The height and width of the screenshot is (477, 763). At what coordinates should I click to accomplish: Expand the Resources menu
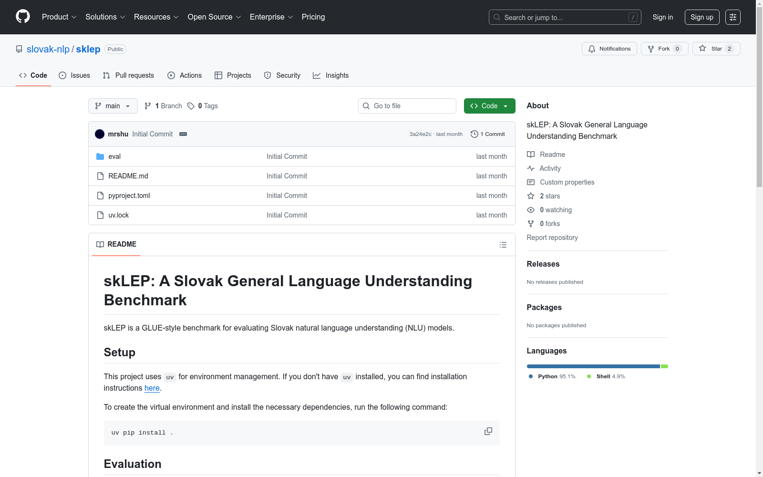pos(156,17)
